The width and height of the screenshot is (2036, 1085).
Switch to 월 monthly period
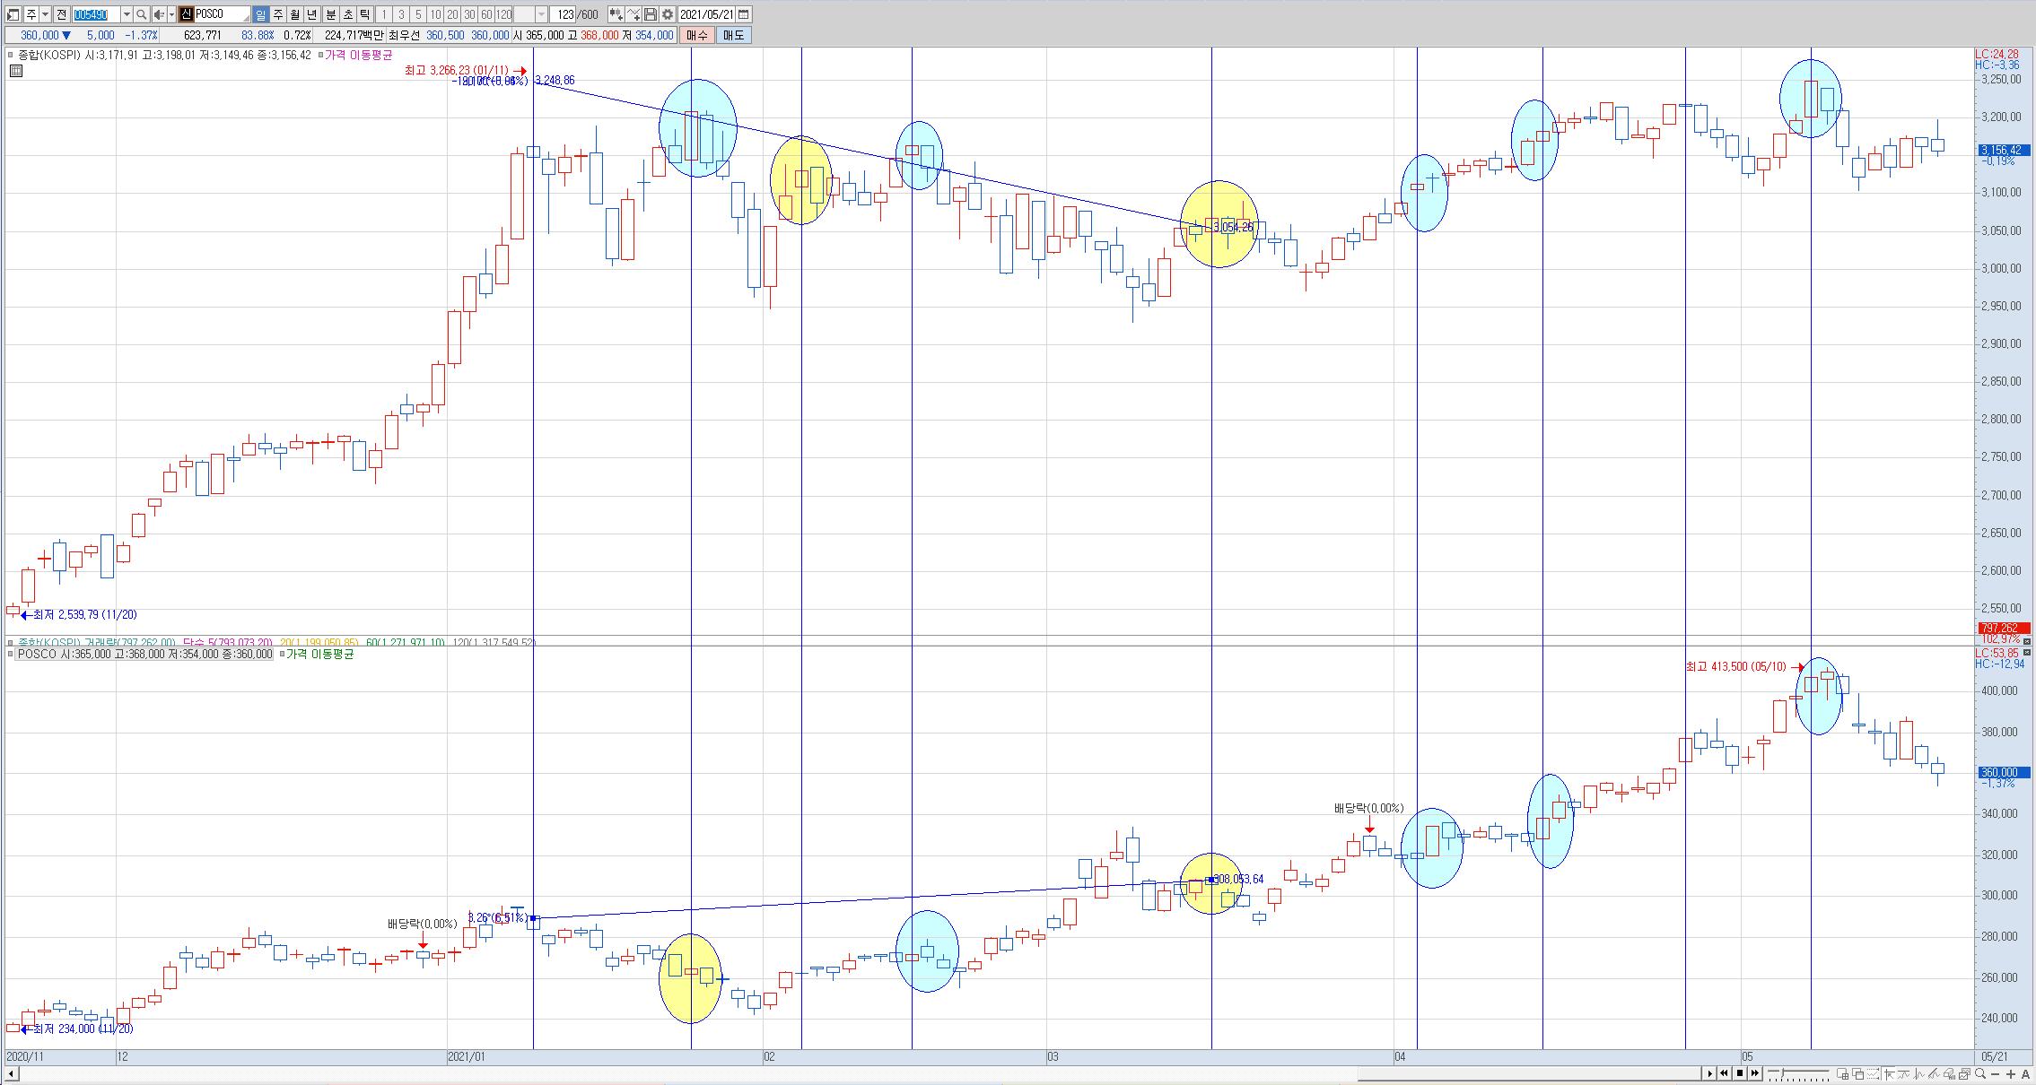coord(294,14)
